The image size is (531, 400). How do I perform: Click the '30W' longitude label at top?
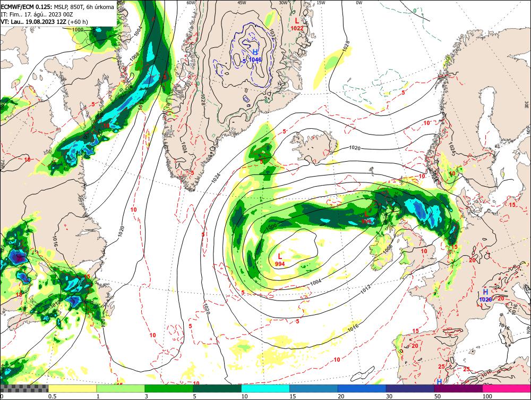coord(283,3)
